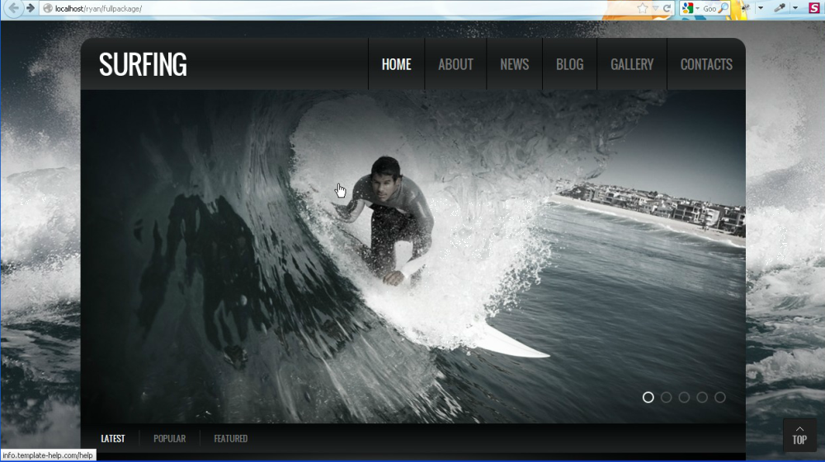Click the address bar URL field
825x462 pixels.
(330, 8)
